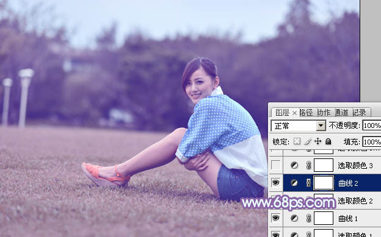This screenshot has height=237, width=381.
Task: Click the adjustment icon of 曲线 1 layer
Action: (294, 218)
